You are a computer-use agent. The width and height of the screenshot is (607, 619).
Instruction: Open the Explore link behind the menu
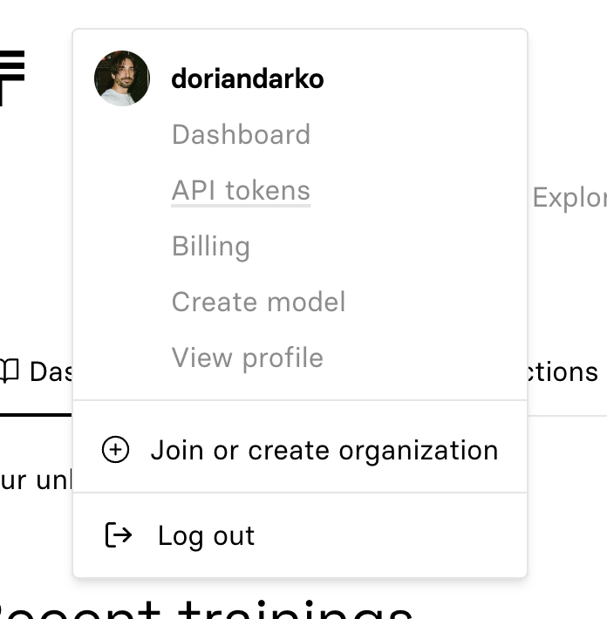pyautogui.click(x=569, y=198)
